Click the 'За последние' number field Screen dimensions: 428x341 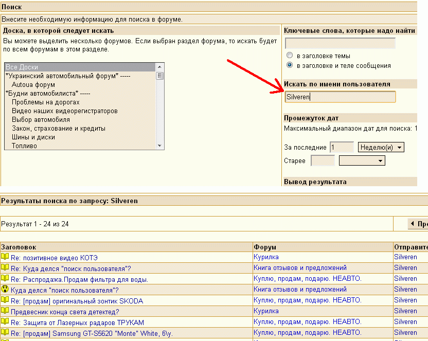341,148
